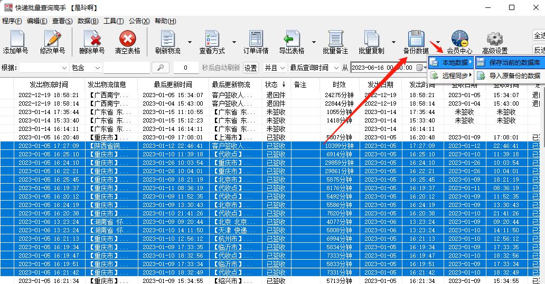Click 4077分钟 cell
The image size is (545, 284).
[339, 222]
